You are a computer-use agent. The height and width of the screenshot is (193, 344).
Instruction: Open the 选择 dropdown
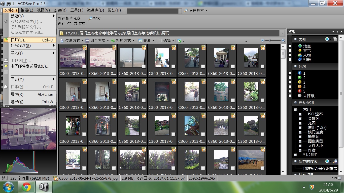coord(166,40)
